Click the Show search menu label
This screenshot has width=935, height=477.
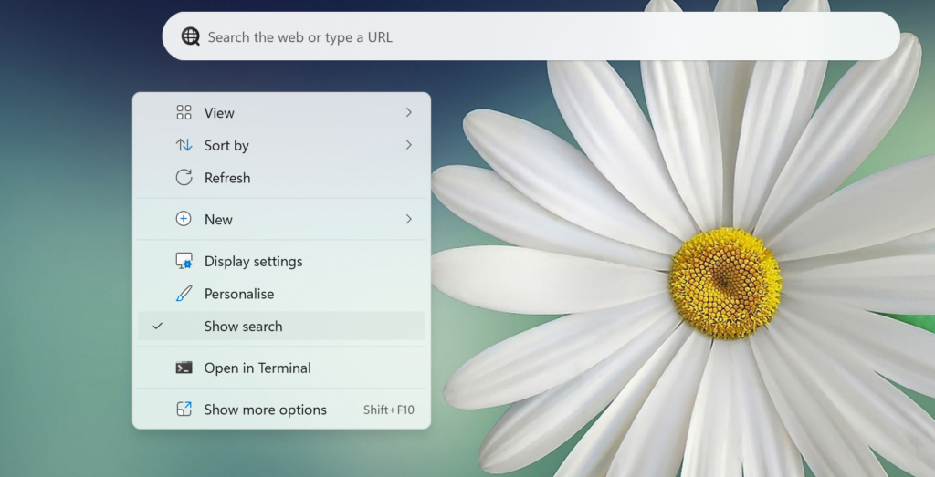(243, 327)
